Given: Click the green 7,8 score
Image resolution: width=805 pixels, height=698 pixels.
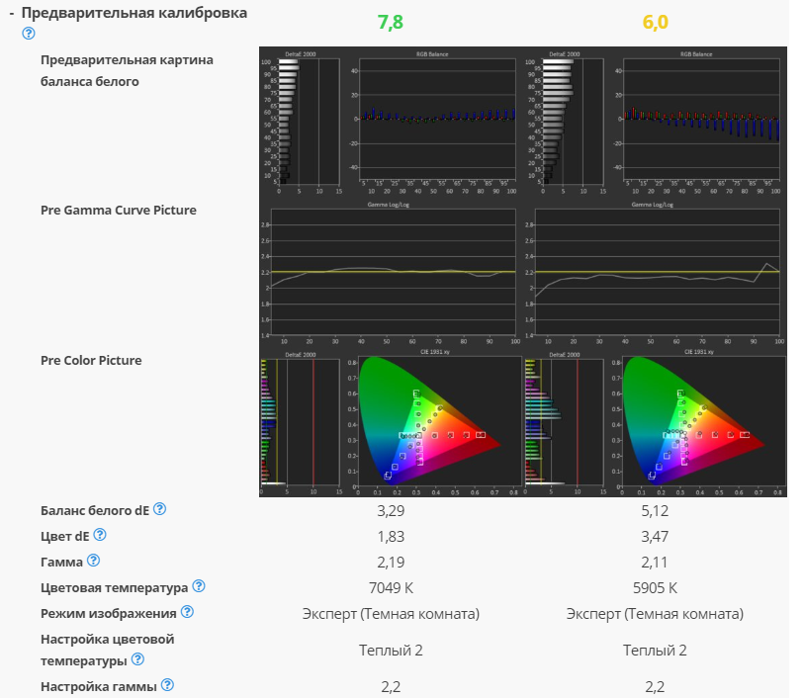Looking at the screenshot, I should [391, 22].
